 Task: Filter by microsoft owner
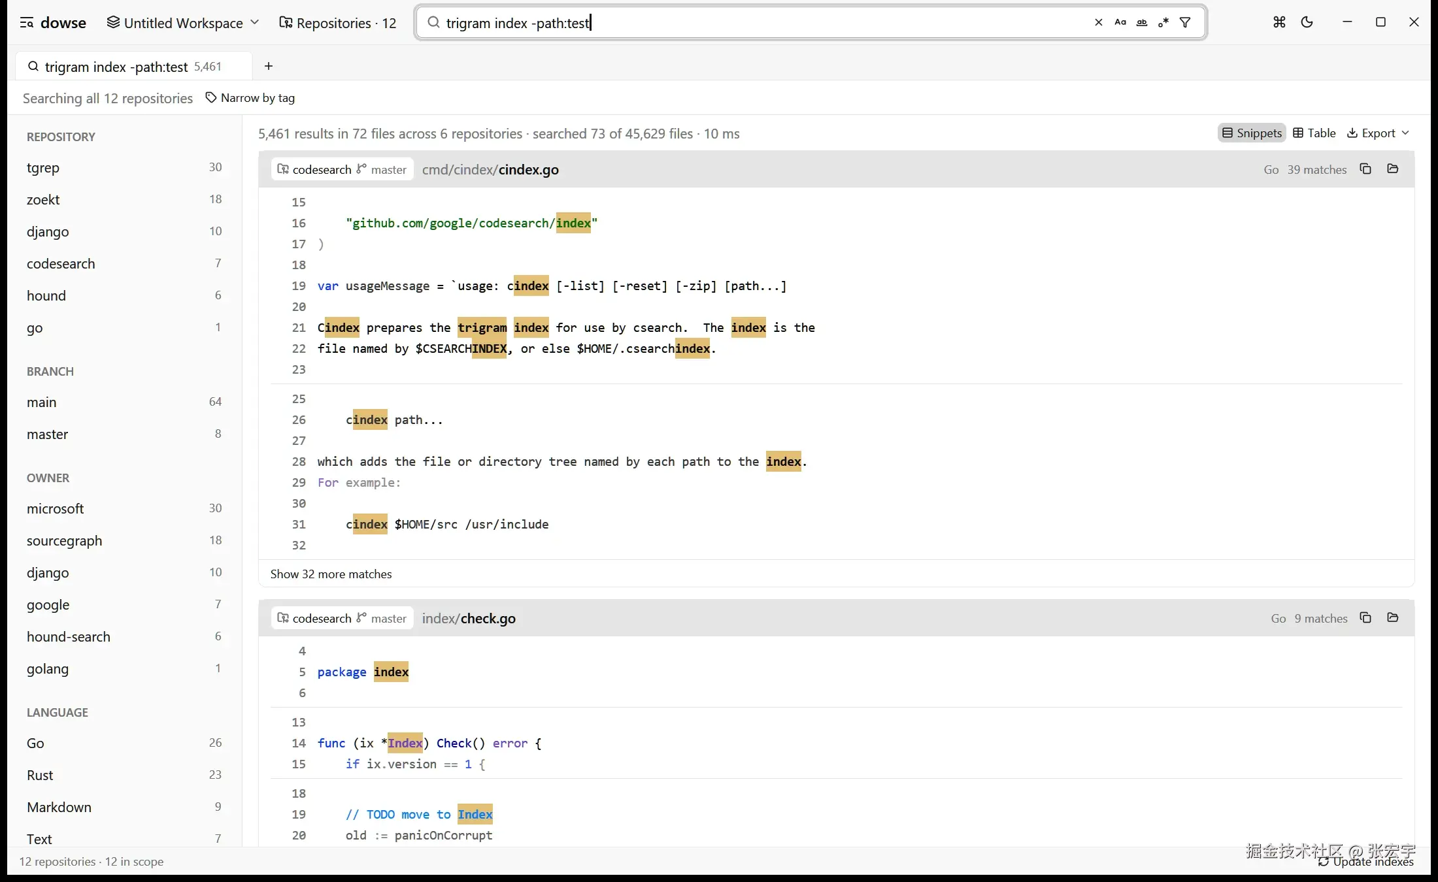click(124, 509)
